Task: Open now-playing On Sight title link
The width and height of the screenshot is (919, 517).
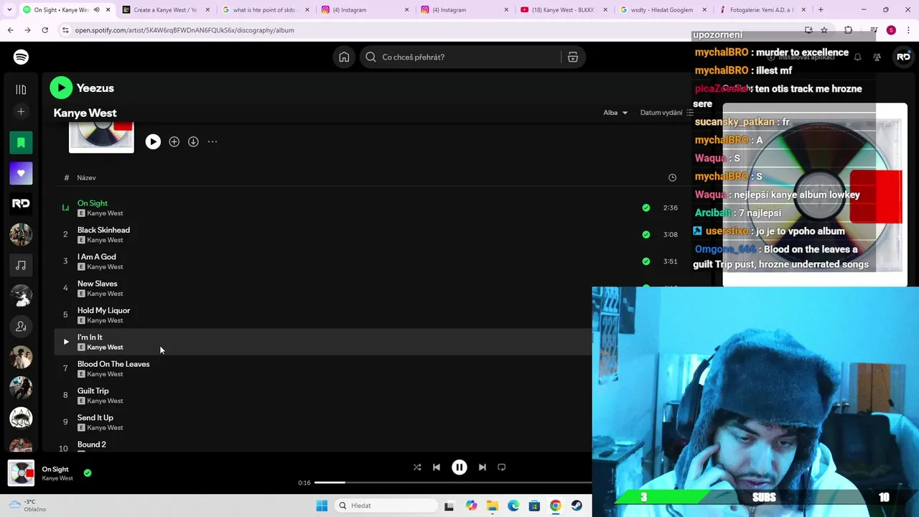Action: pyautogui.click(x=55, y=469)
